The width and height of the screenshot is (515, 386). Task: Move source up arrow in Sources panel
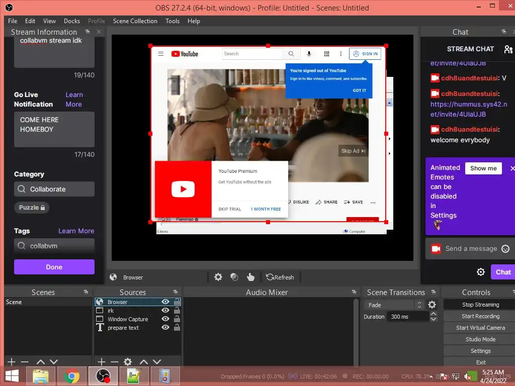coord(144,362)
